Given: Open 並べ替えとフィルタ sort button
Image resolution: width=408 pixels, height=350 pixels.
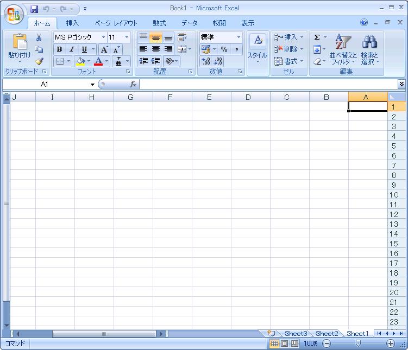Looking at the screenshot, I should [x=343, y=49].
